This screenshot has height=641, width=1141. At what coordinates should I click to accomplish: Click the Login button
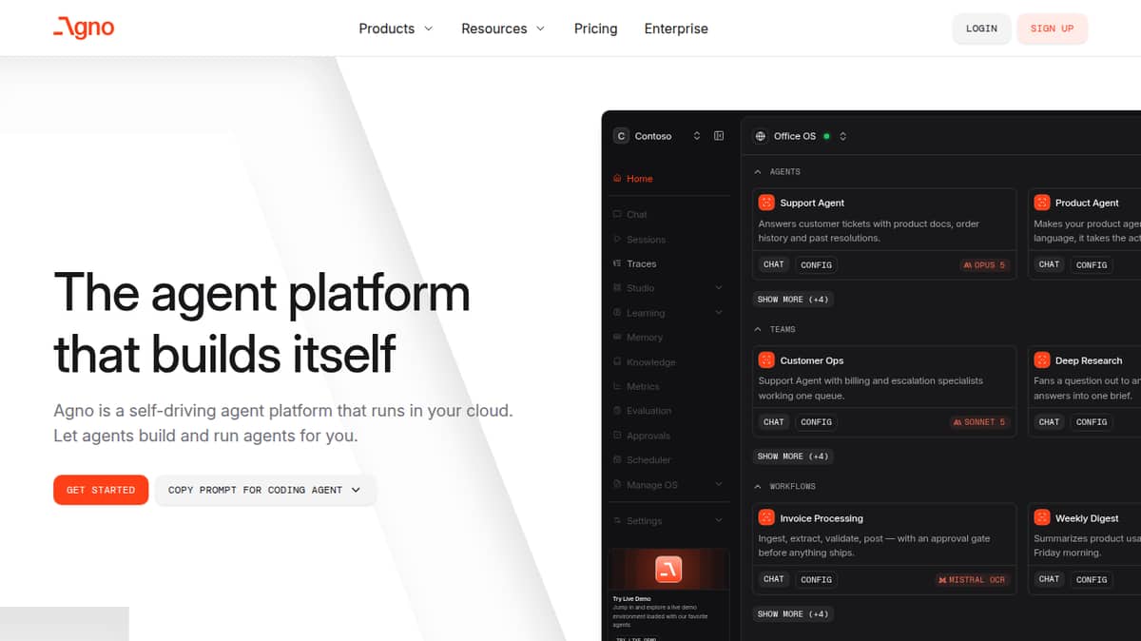[x=981, y=29]
